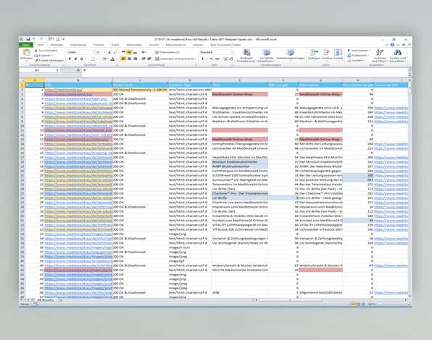Toggle align text right
Viewport: 432px width, 340px height.
pyautogui.click(x=135, y=59)
